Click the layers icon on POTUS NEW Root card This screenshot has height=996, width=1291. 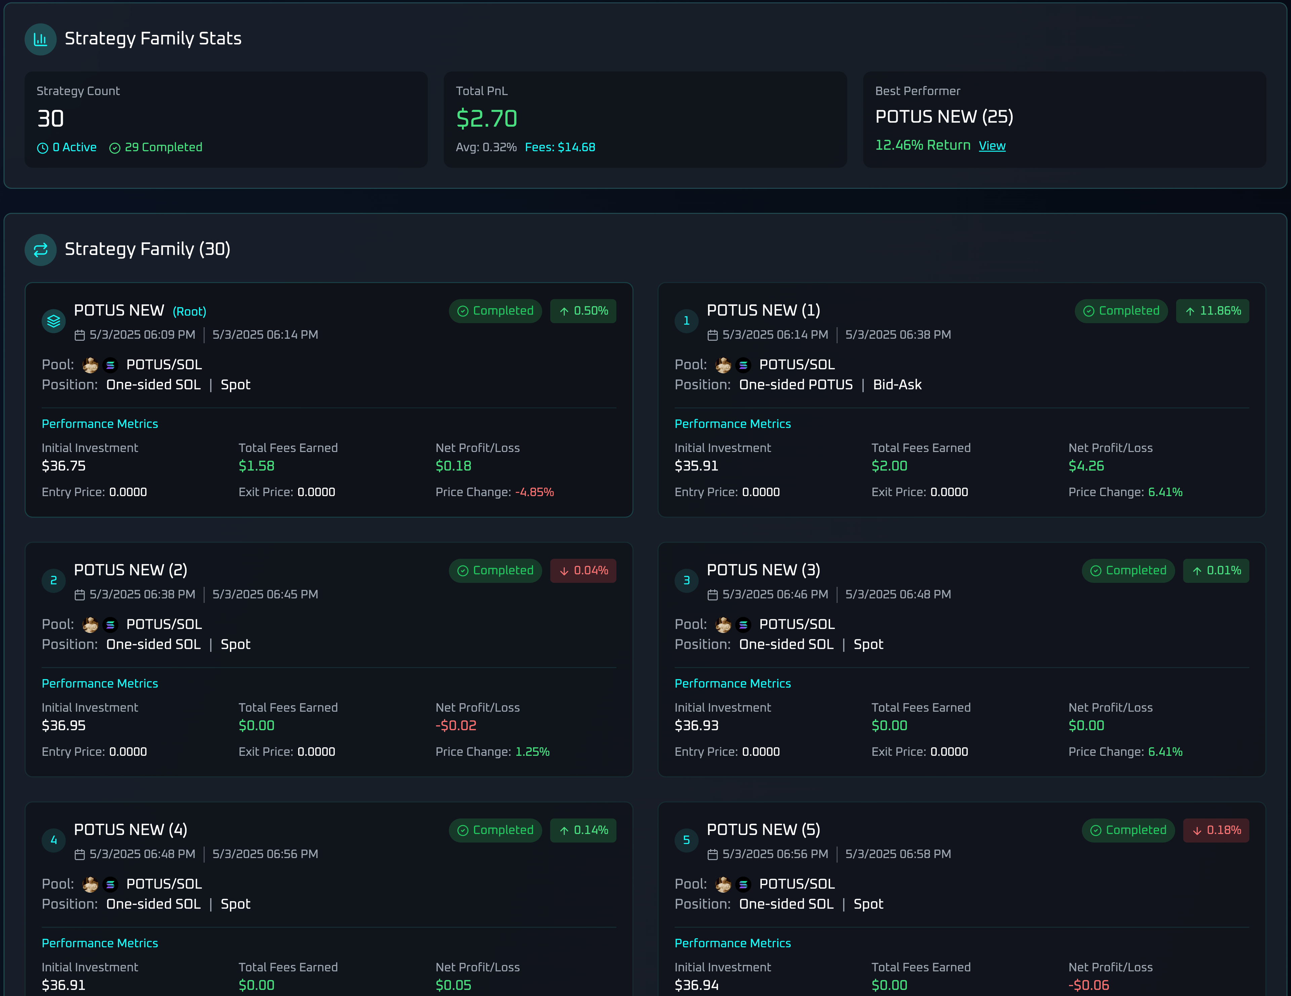(x=53, y=321)
